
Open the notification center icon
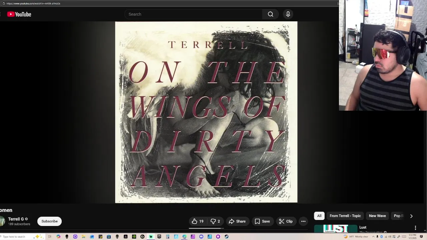pyautogui.click(x=421, y=237)
